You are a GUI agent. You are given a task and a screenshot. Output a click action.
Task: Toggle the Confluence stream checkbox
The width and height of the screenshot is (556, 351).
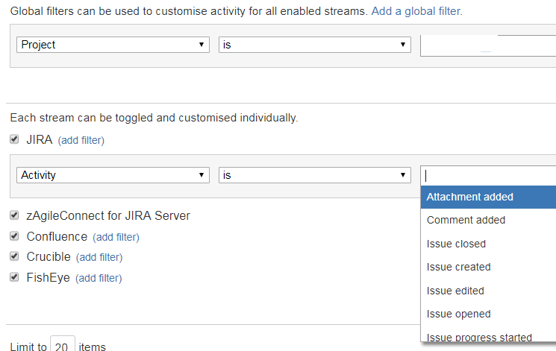tap(14, 236)
